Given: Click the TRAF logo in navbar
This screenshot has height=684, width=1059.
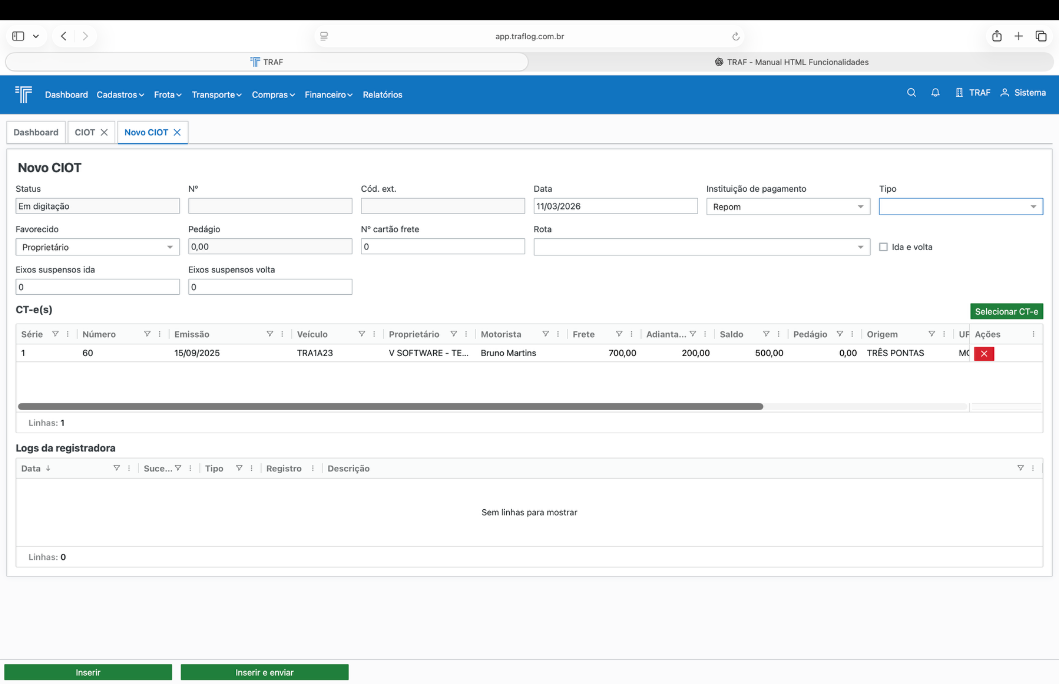Looking at the screenshot, I should (23, 95).
